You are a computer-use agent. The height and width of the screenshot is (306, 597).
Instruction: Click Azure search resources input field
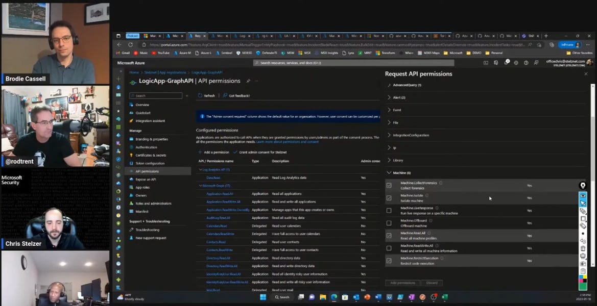[x=354, y=63]
